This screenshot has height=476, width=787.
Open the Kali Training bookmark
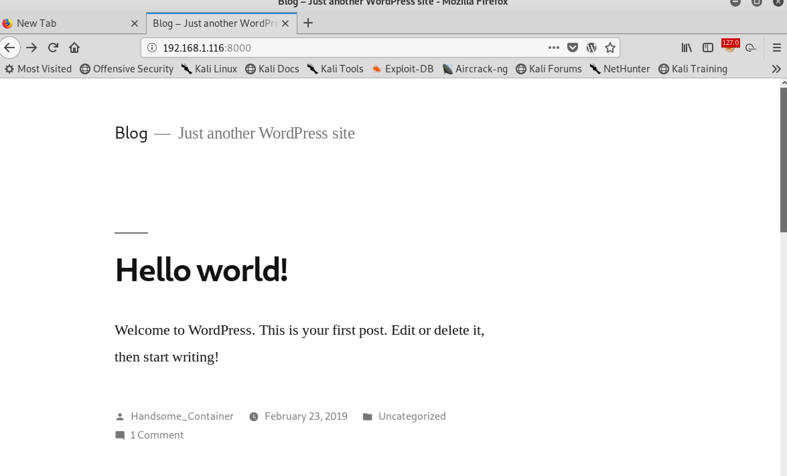693,69
